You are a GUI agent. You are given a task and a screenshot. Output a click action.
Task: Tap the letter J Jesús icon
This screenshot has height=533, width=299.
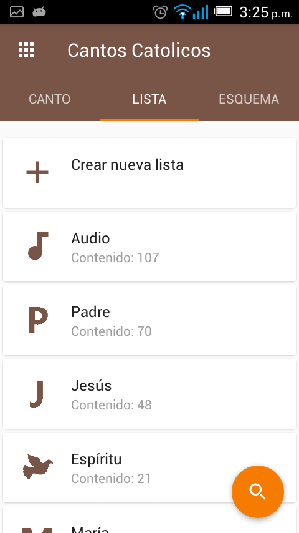tap(37, 394)
